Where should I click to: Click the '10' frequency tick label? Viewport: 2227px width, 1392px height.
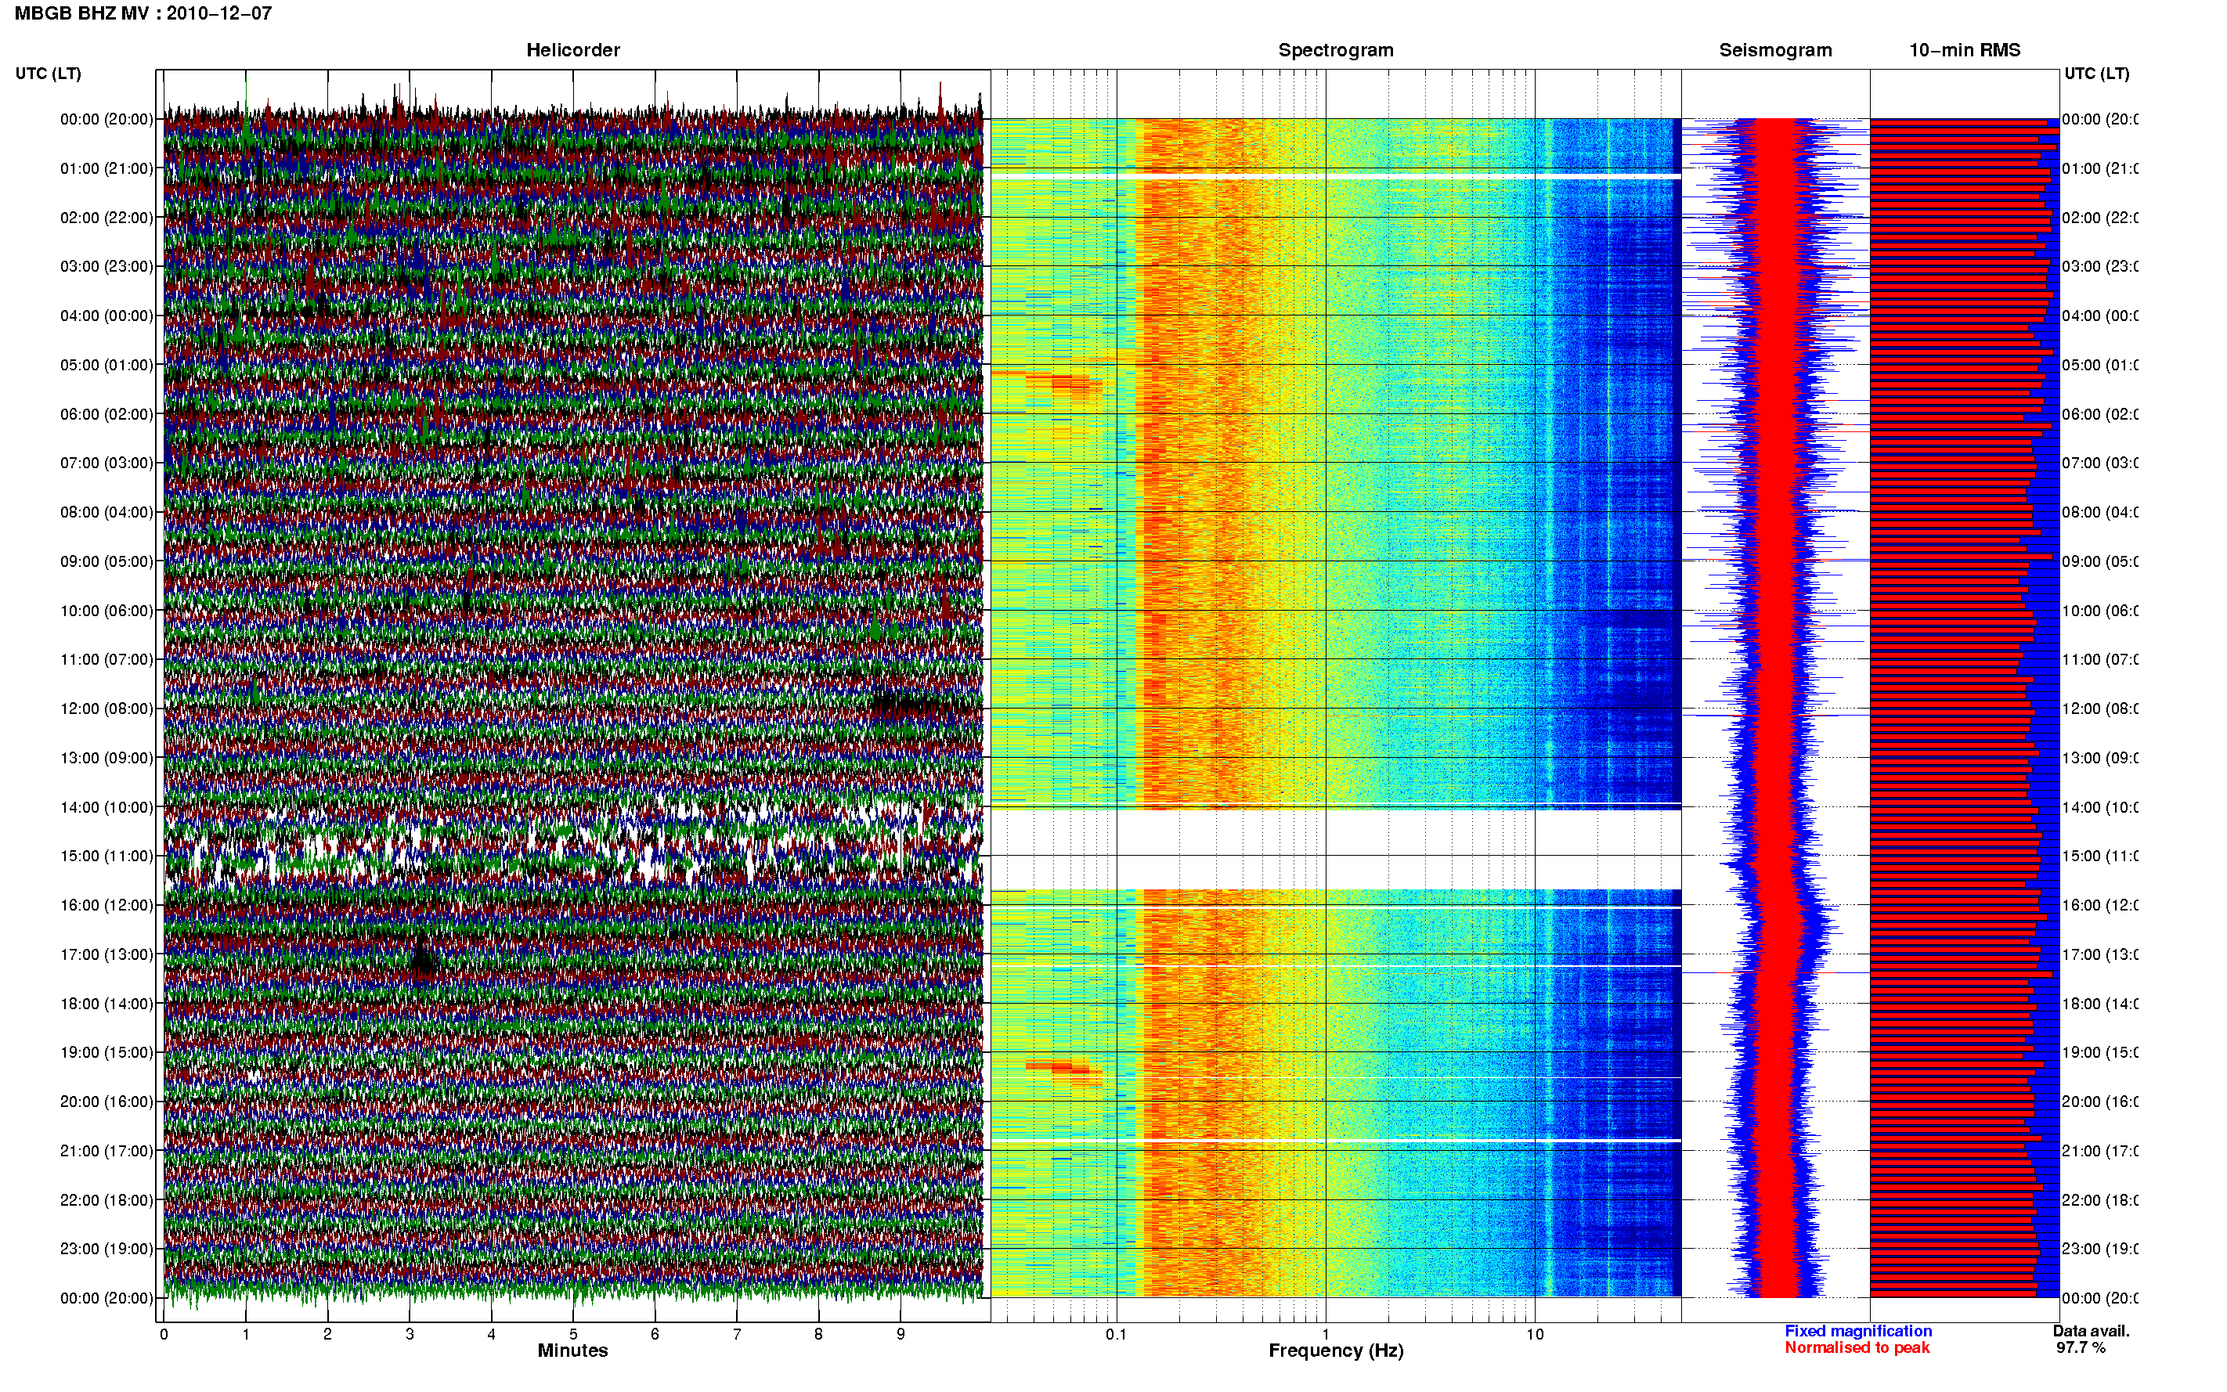[1535, 1334]
